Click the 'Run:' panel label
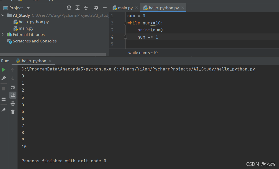Screen dimensions: 279x169 pos(5,61)
